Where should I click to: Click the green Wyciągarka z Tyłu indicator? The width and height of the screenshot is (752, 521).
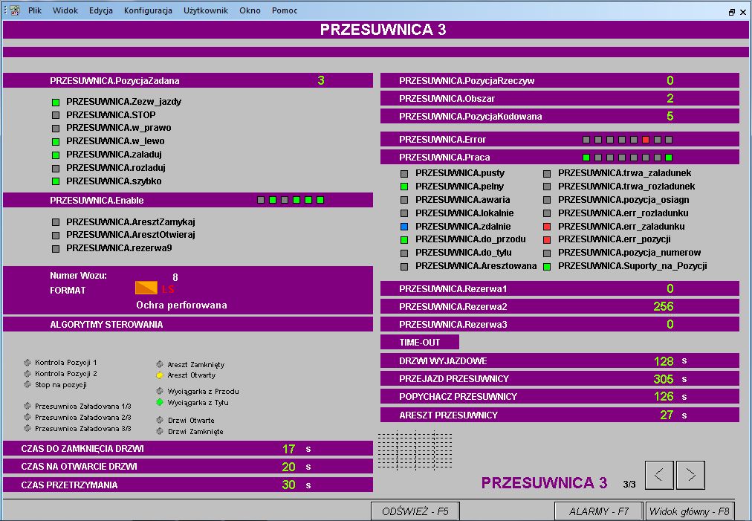point(160,403)
